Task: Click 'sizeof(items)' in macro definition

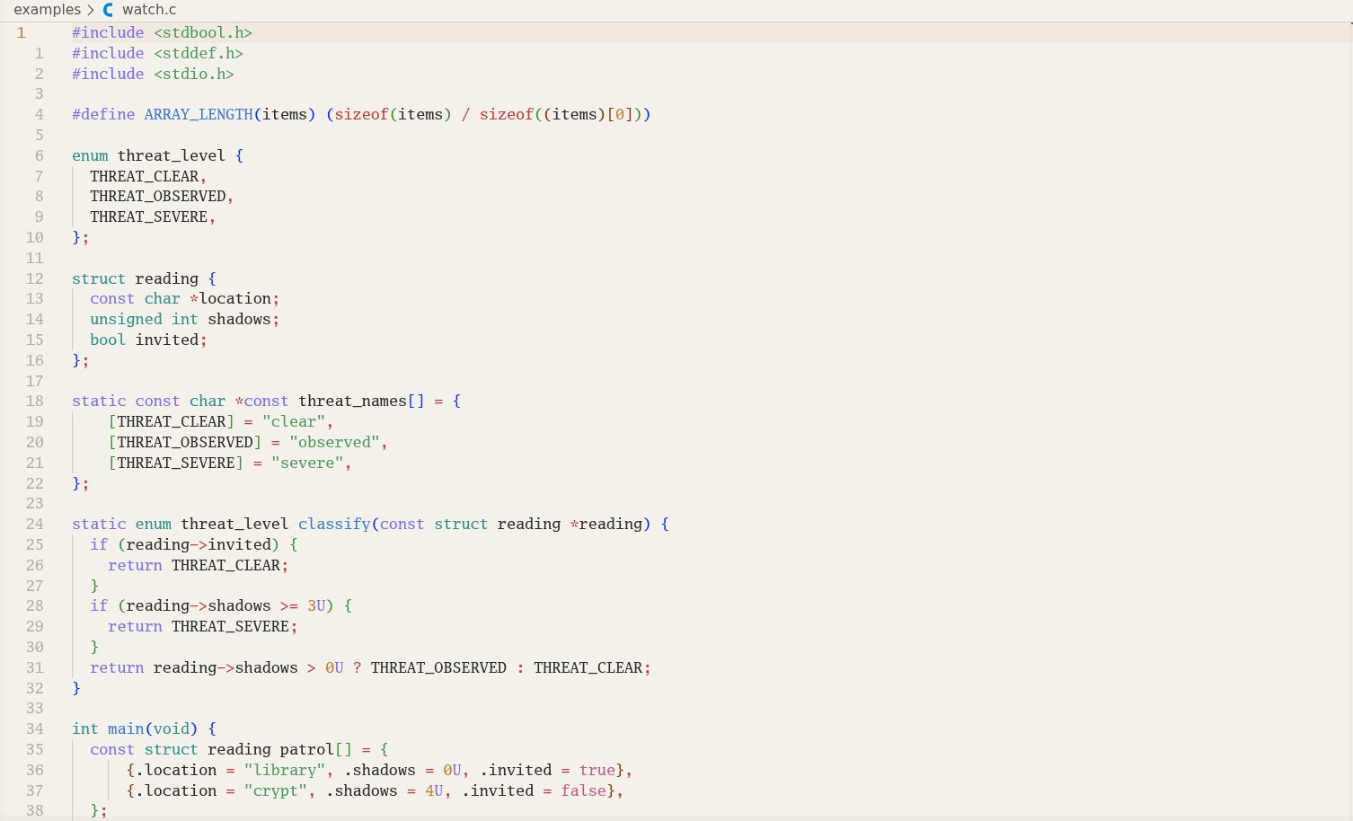Action: coord(393,114)
